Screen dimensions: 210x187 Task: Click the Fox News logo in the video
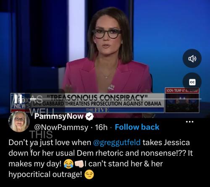pyautogui.click(x=20, y=103)
